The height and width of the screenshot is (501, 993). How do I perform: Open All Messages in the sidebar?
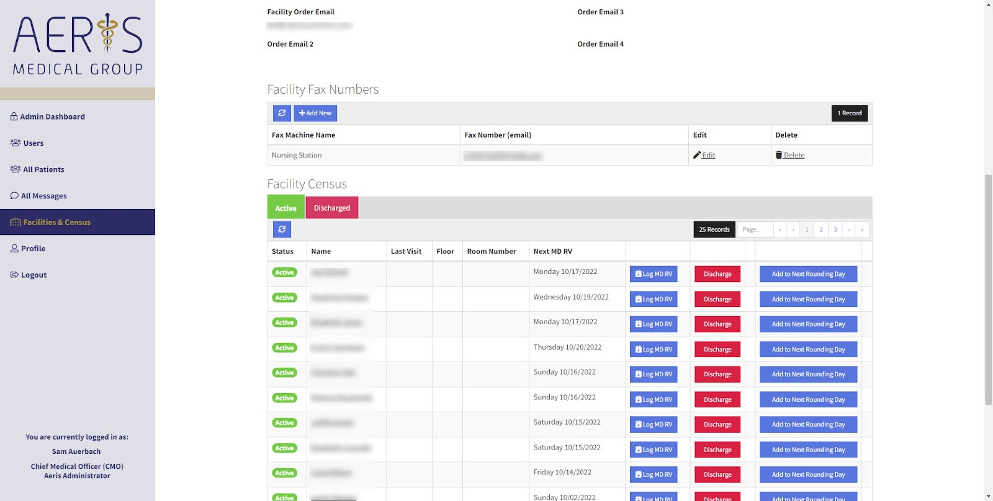(x=43, y=196)
